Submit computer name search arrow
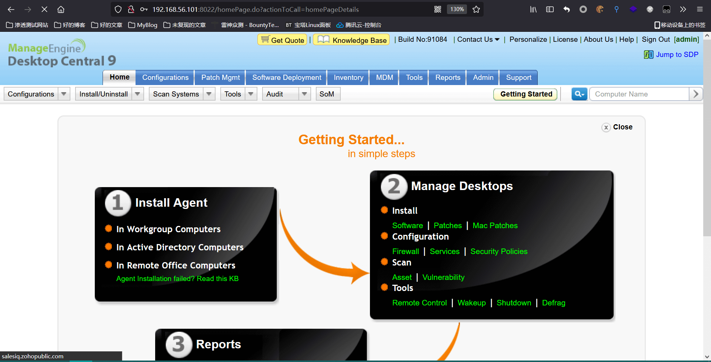 pyautogui.click(x=696, y=94)
